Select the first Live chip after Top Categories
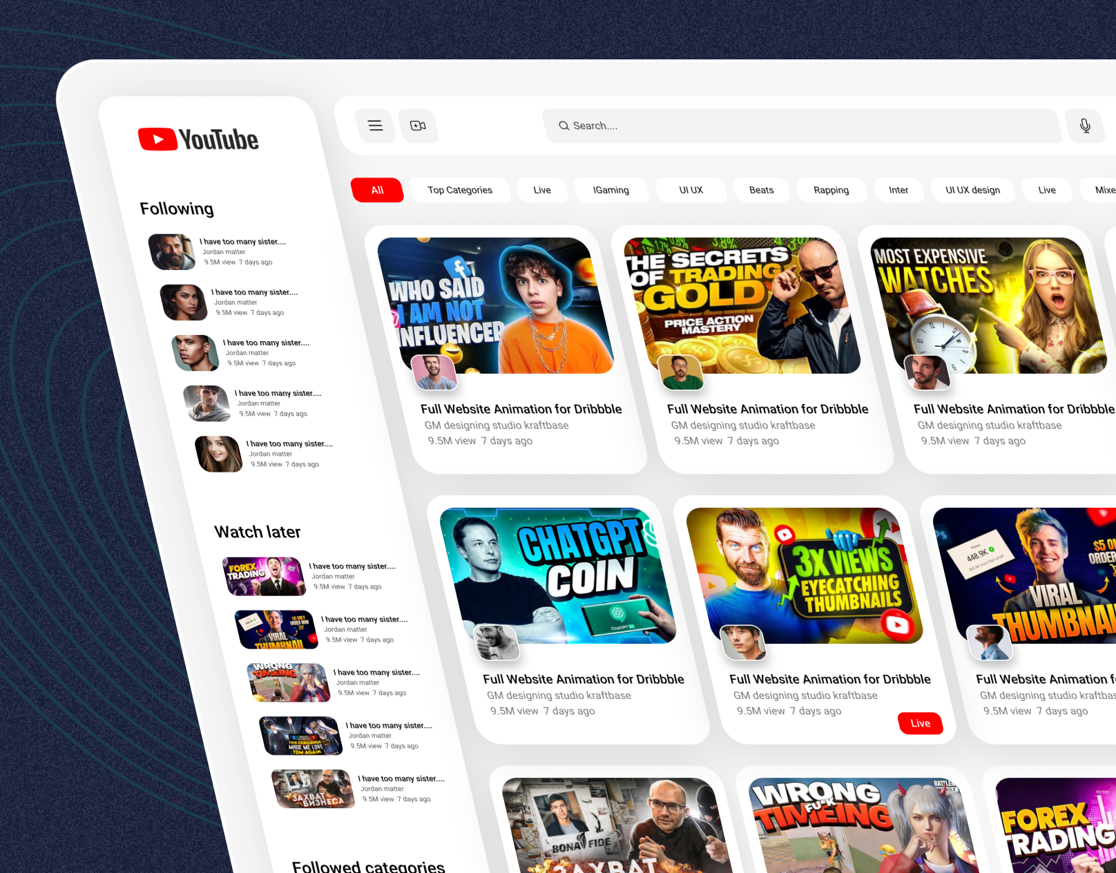Image resolution: width=1116 pixels, height=873 pixels. (x=542, y=190)
